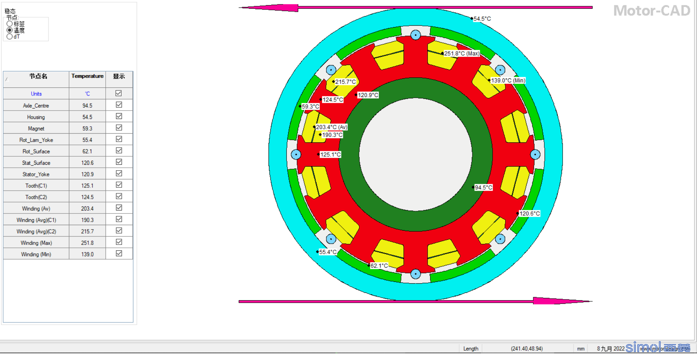697x354 pixels.
Task: Select the Tooth(C1) node name cell
Action: pos(36,186)
